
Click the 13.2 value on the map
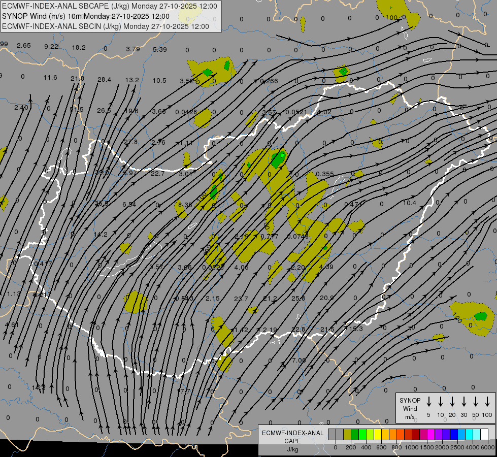pos(132,80)
